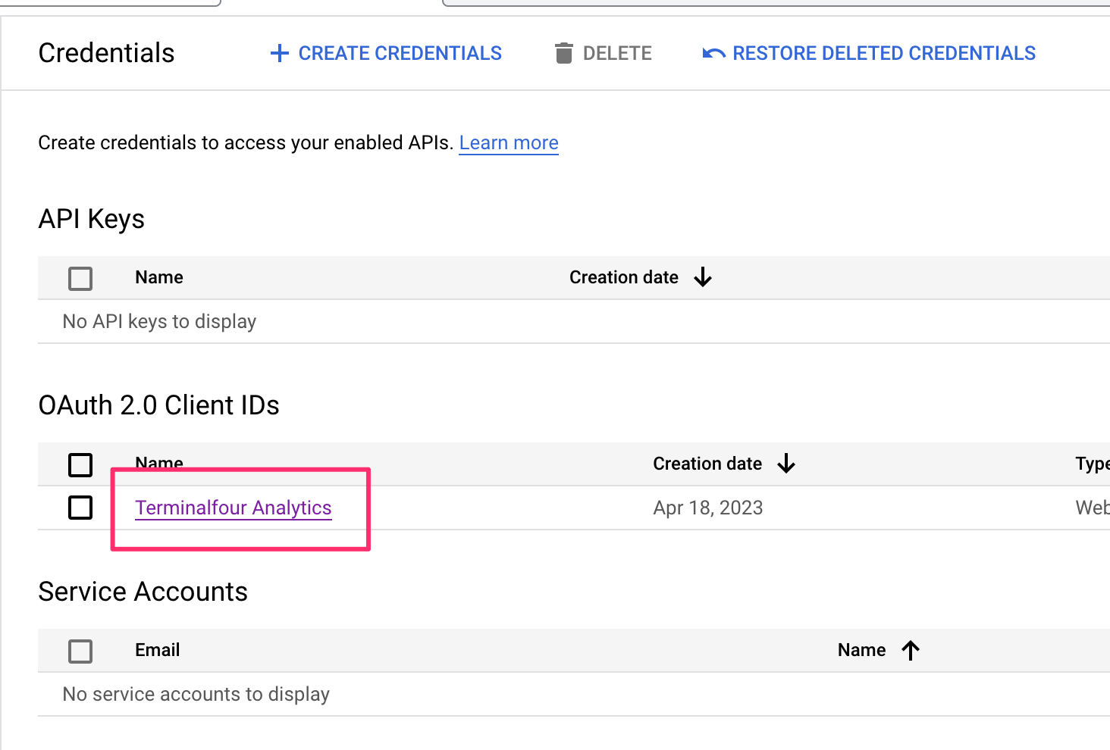Click Service Accounts Name up-arrow sort icon

(911, 650)
